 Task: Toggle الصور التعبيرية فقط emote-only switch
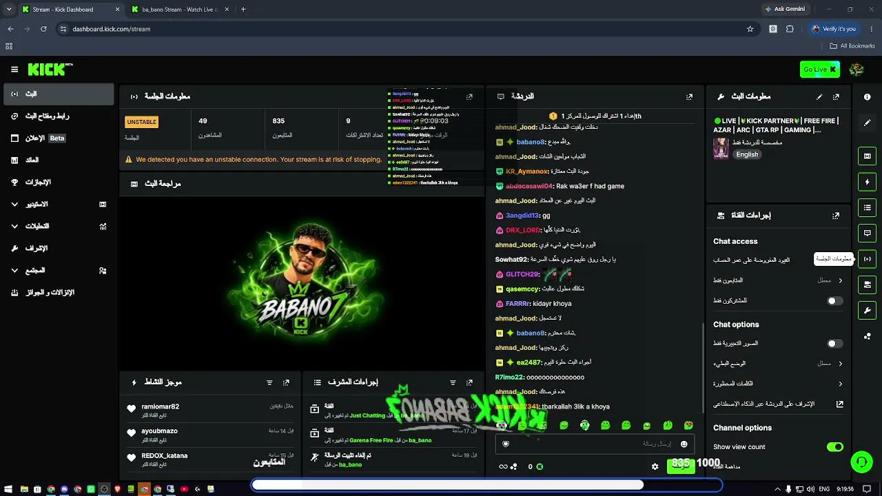[x=834, y=344]
